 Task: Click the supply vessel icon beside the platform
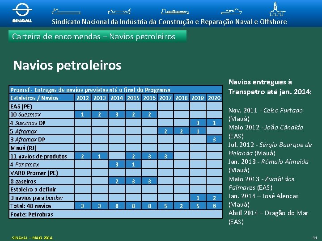pos(231,12)
